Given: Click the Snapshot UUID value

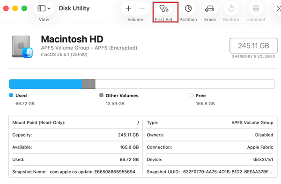Looking at the screenshot, I should tap(228, 172).
